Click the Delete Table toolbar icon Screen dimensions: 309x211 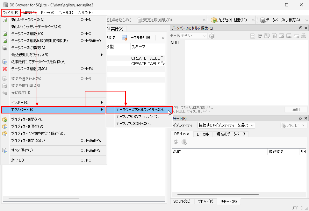click(x=124, y=38)
